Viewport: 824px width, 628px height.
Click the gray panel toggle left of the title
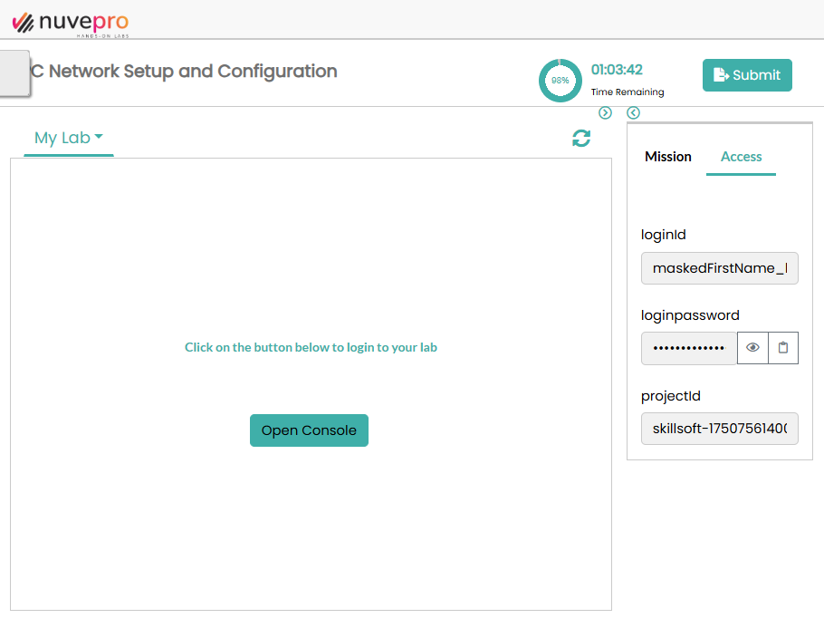(14, 72)
